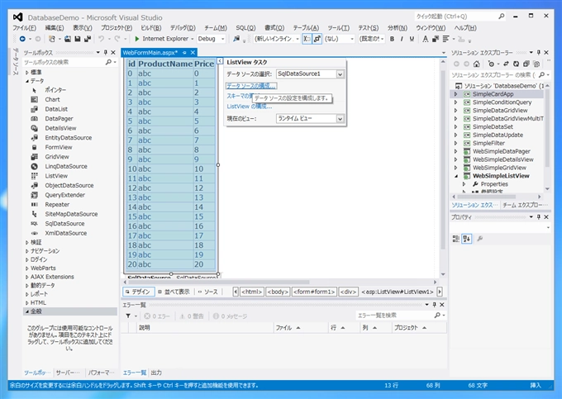Click the Navigate Backward toolbar icon
This screenshot has width=562, height=399.
click(x=22, y=39)
